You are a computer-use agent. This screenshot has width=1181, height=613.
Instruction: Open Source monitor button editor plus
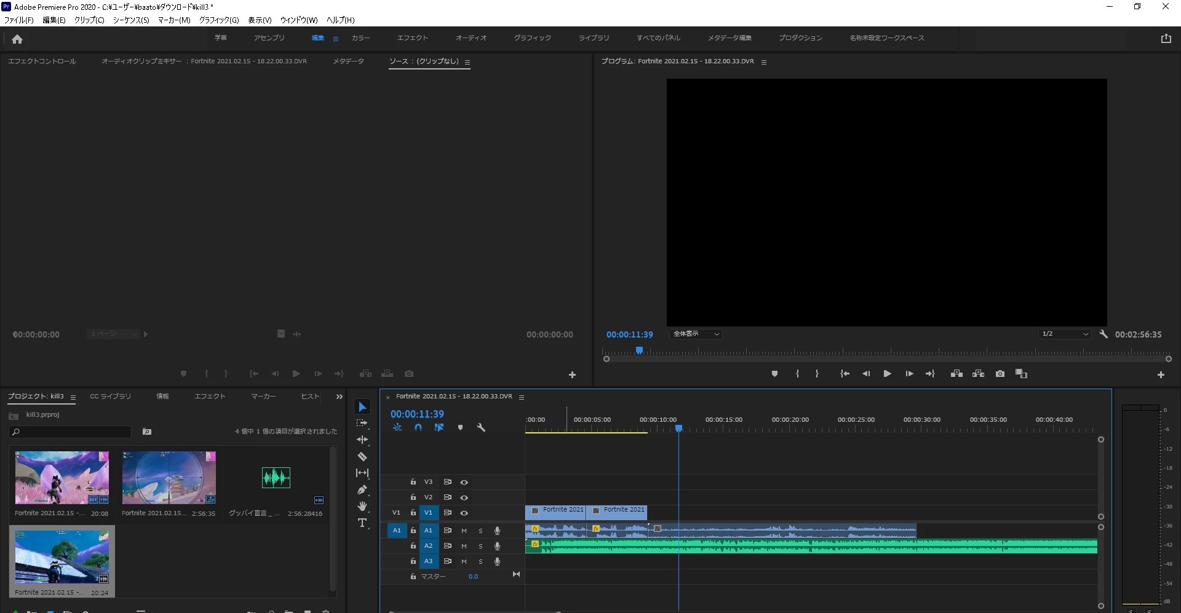572,374
